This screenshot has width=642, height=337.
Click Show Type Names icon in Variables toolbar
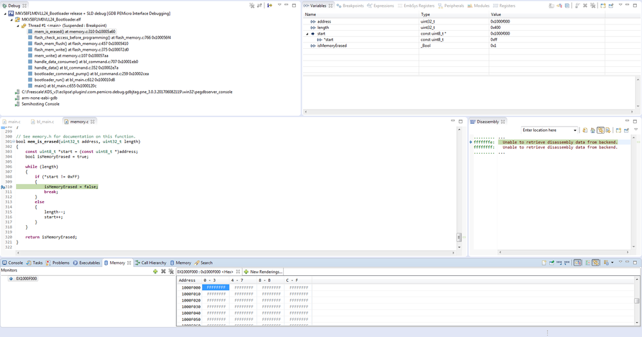[551, 6]
